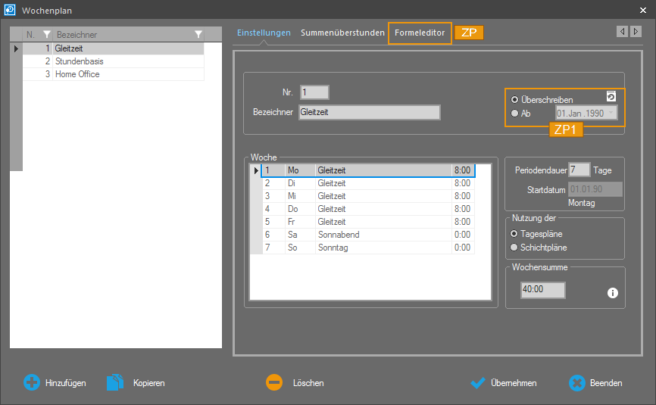Click the Wochensumme info icon
The height and width of the screenshot is (405, 656).
tap(612, 291)
